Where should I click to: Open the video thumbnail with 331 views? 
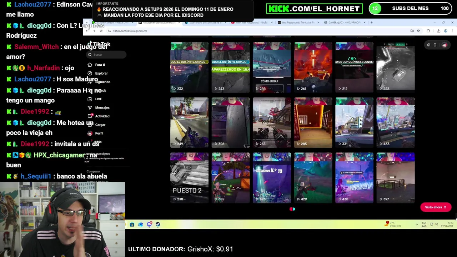coord(354,122)
